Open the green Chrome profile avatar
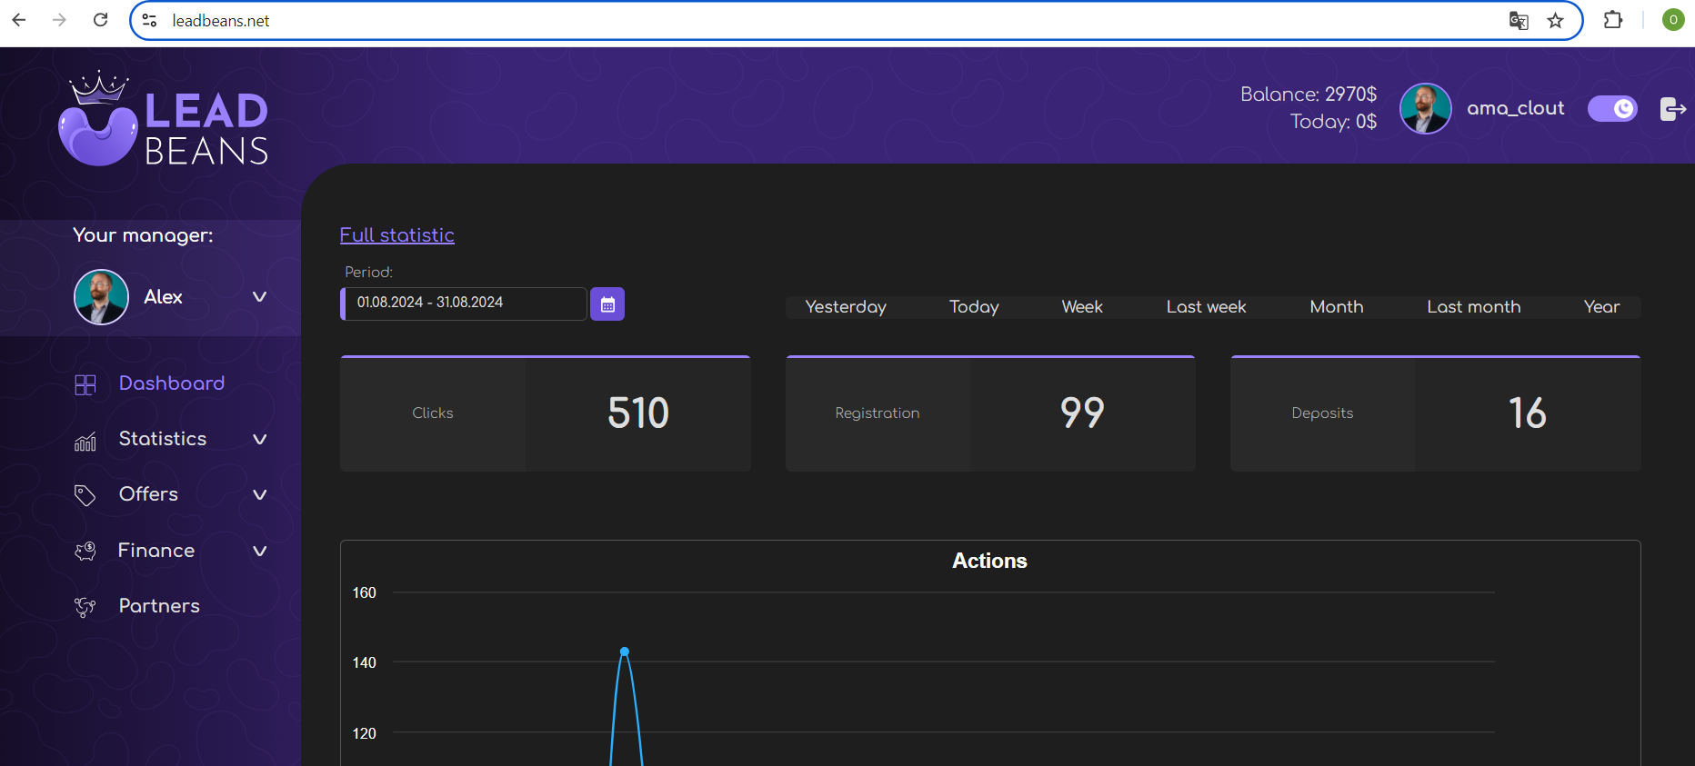 coord(1673,20)
